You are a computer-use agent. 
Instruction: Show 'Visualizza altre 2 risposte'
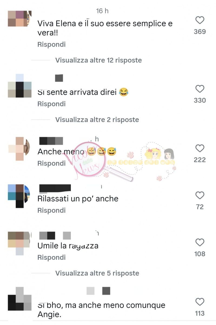point(97,120)
